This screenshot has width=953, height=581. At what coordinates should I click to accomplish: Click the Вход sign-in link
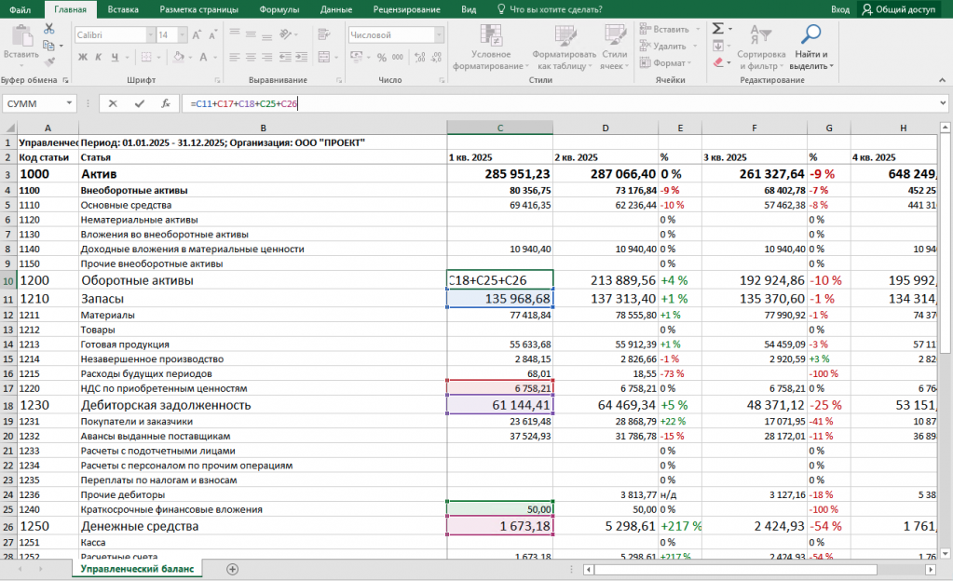click(840, 9)
